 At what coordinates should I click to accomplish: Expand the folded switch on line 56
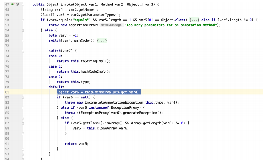pos(23,41)
